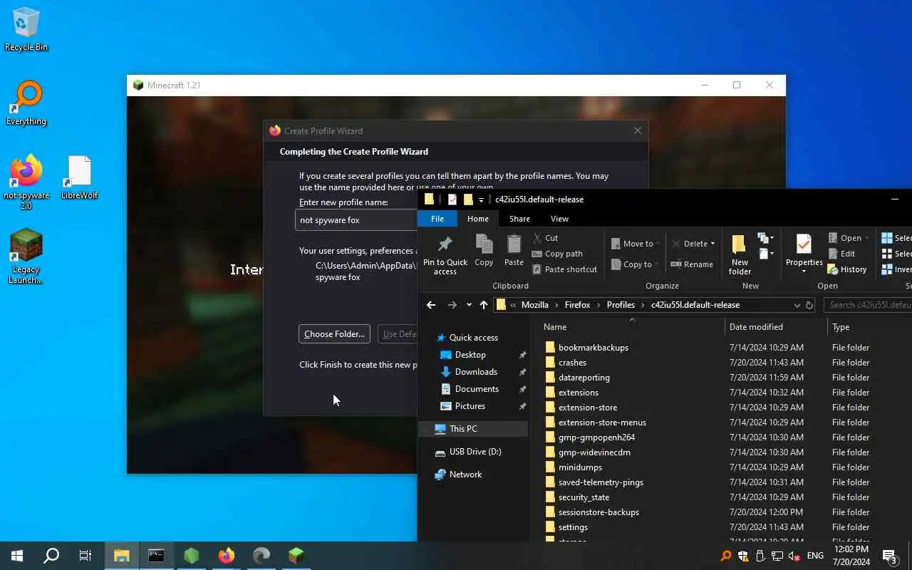The height and width of the screenshot is (570, 912).
Task: Select USB Drive (D:) in navigation pane
Action: pos(475,452)
